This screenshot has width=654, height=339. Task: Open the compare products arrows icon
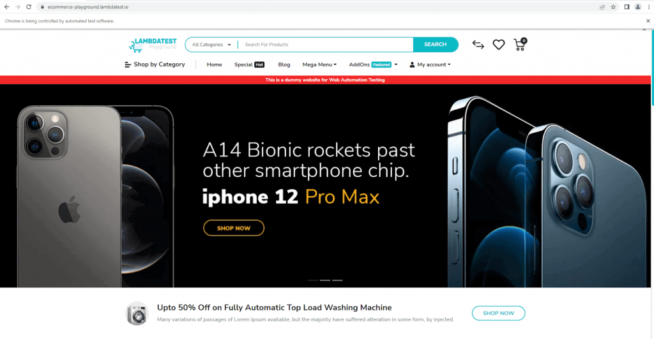478,45
